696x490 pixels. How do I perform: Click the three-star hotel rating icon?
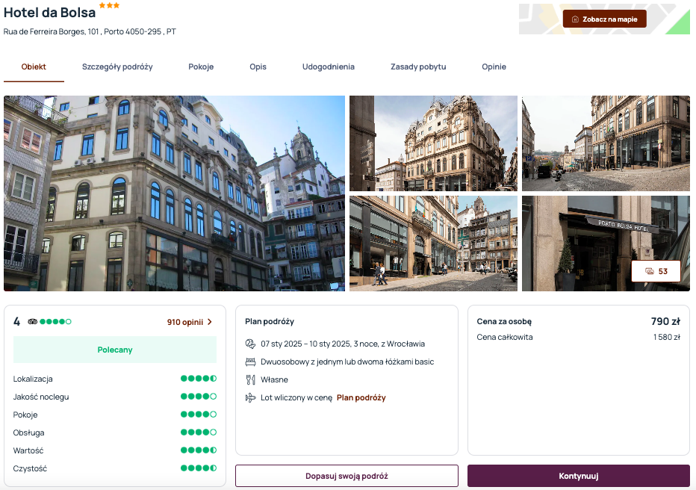pos(109,5)
